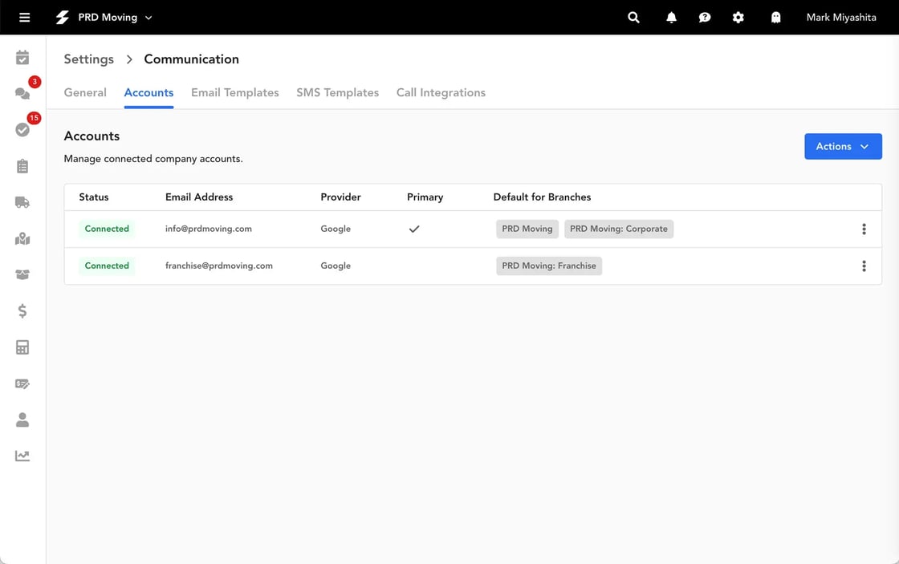Go to Settings breadcrumb
The width and height of the screenshot is (899, 564).
pyautogui.click(x=89, y=59)
